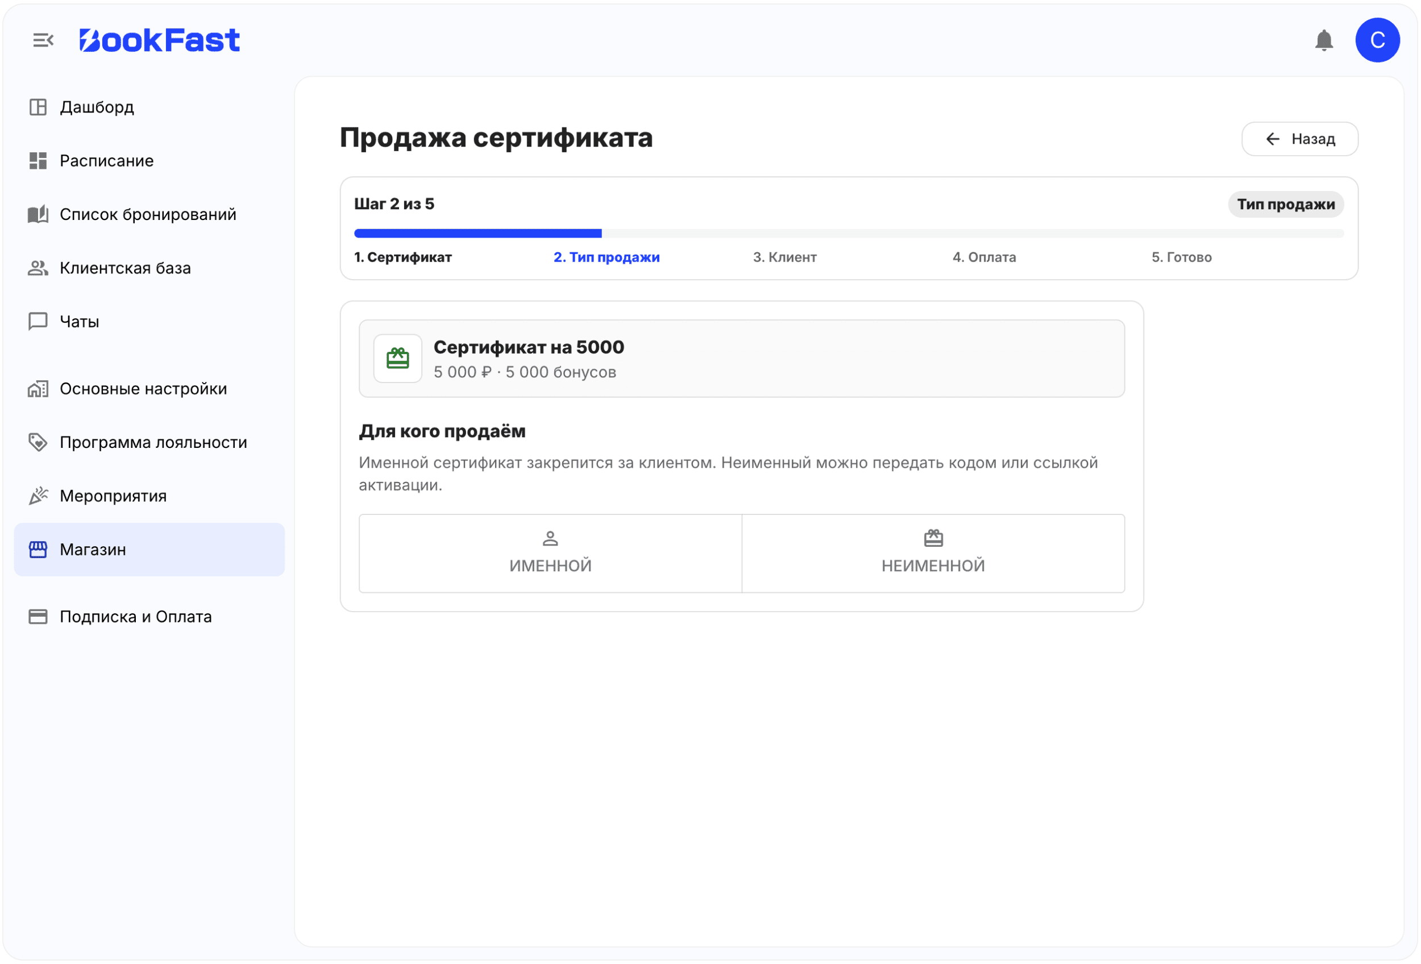Click the Именной сертификат description text
The width and height of the screenshot is (1421, 964).
[728, 473]
